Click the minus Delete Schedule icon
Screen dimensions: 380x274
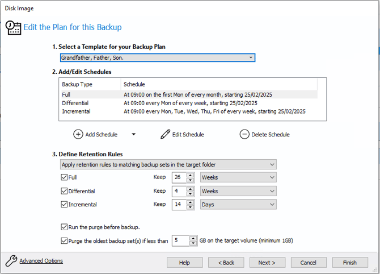tap(244, 135)
